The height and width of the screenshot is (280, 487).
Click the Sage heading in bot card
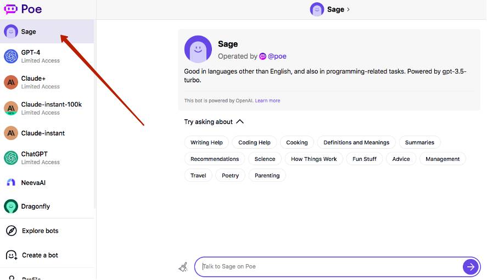(x=228, y=44)
